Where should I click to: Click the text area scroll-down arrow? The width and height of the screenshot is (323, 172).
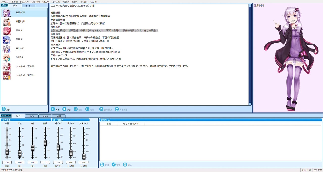250,104
